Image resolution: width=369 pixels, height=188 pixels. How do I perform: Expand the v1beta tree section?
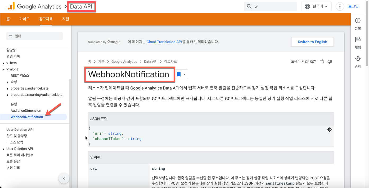[x=3, y=63]
